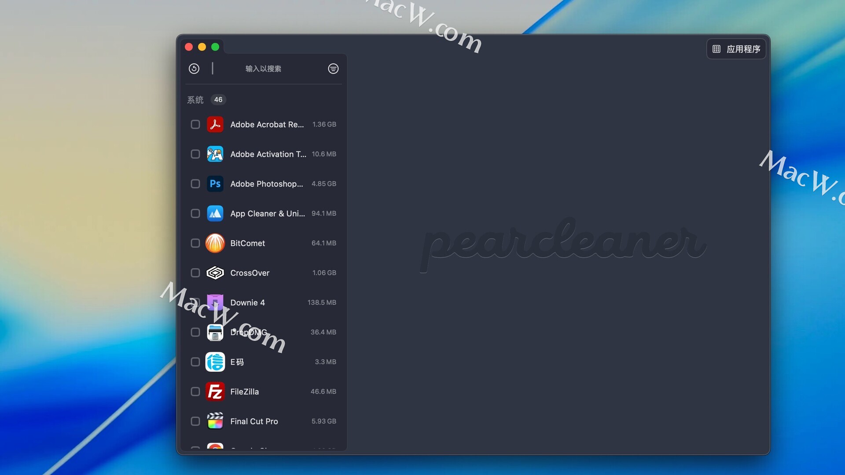Click the Downie 4 app icon
Viewport: 845px width, 475px height.
click(215, 303)
